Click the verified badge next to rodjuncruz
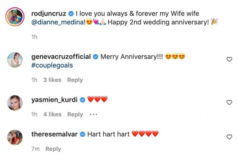This screenshot has height=158, width=238. [x=71, y=14]
